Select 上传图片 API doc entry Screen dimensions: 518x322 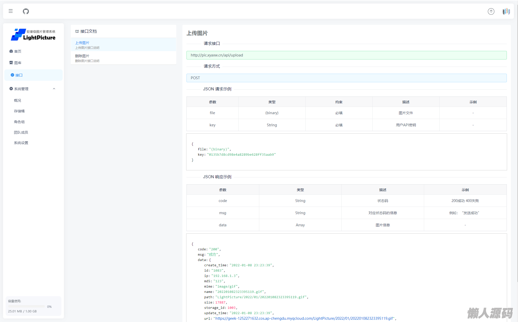123,45
